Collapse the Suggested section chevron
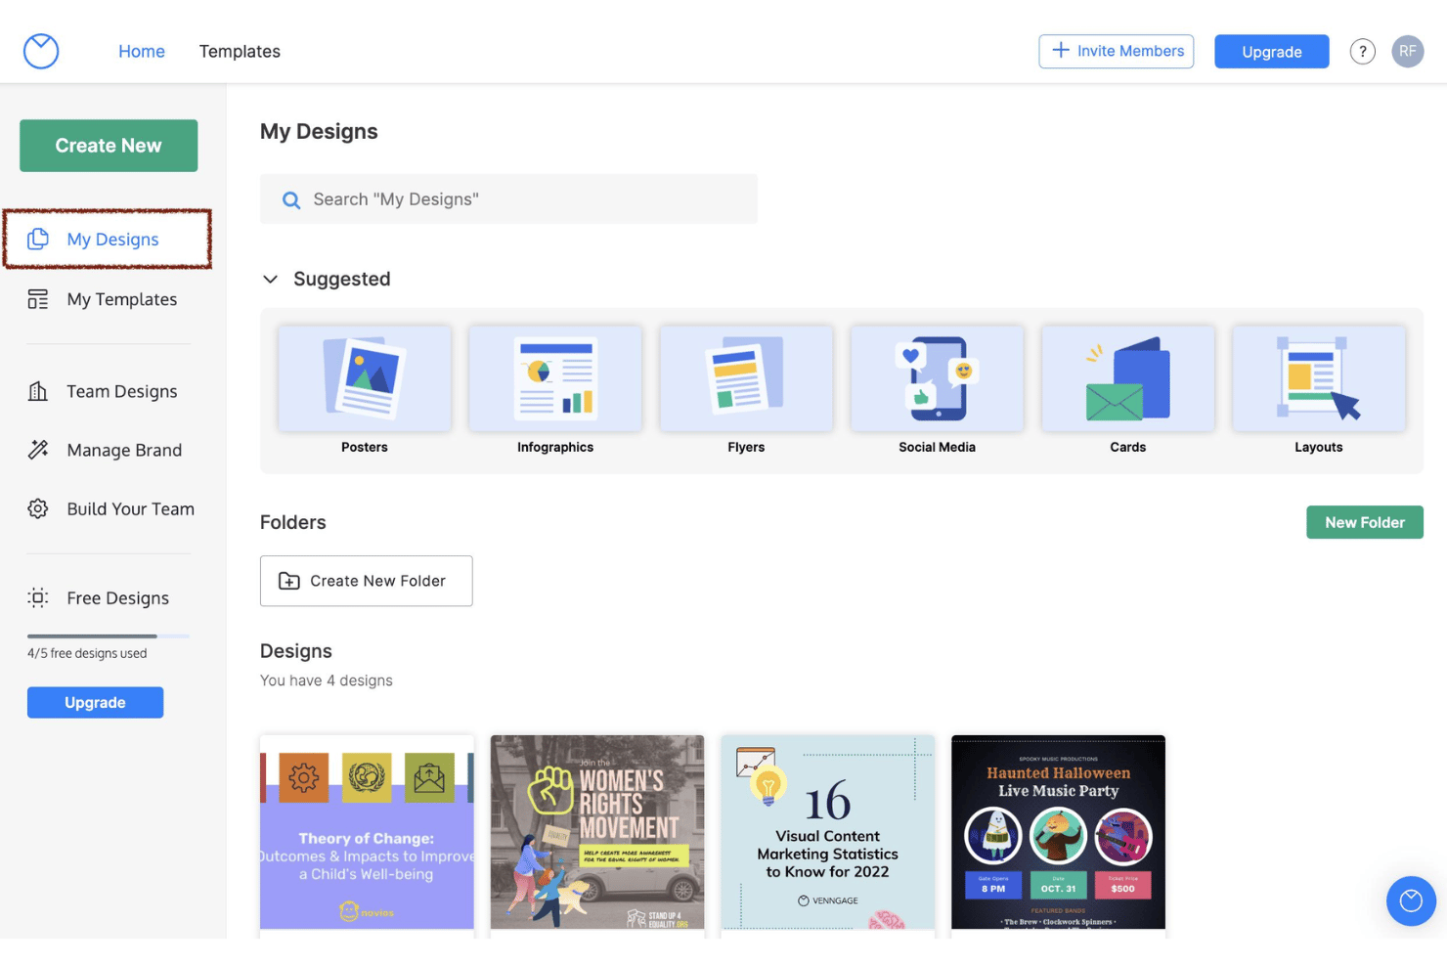The width and height of the screenshot is (1447, 965). [x=271, y=280]
